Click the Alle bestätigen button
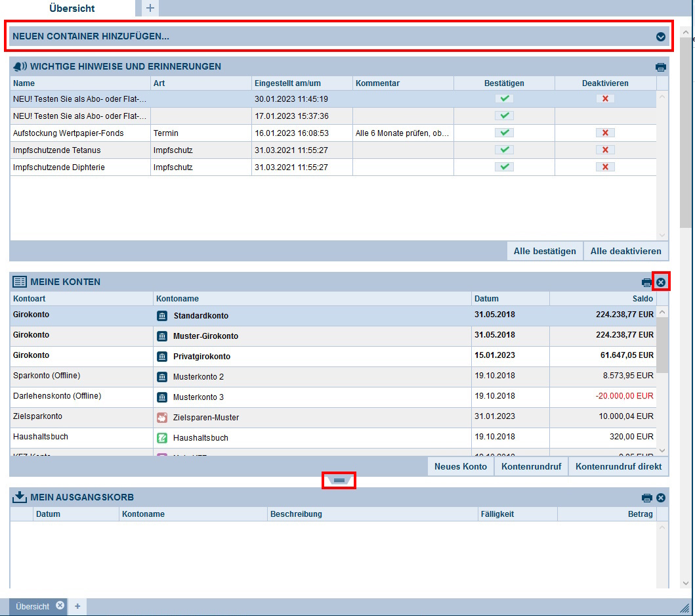Screen dimensions: 695x616 (545, 251)
